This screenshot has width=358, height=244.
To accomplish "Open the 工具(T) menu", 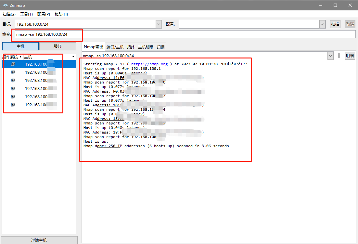I will (27, 14).
